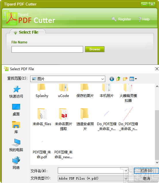The image size is (159, 183).
Task: Go up one folder level icon
Action: pyautogui.click(x=118, y=79)
